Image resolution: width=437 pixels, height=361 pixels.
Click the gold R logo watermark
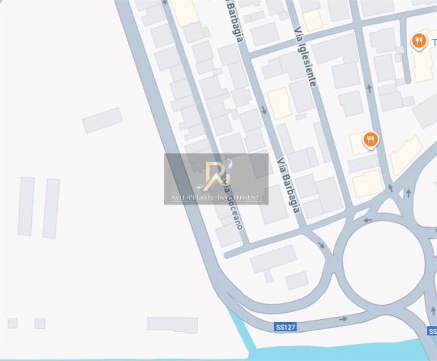coord(215,175)
